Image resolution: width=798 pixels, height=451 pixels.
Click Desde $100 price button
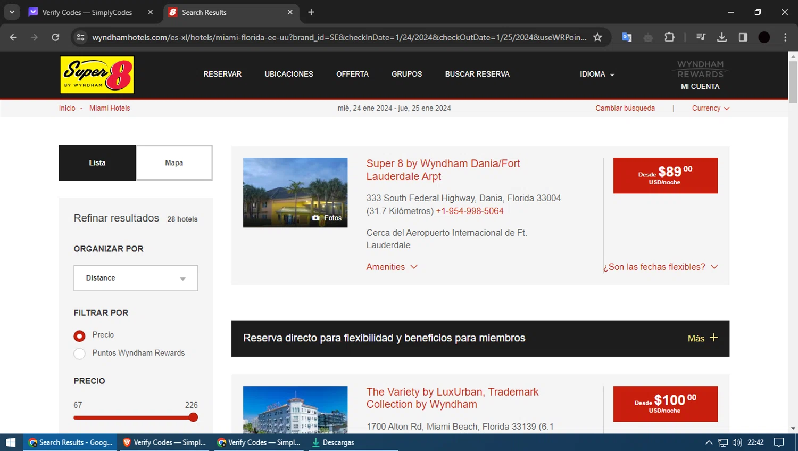pyautogui.click(x=666, y=404)
